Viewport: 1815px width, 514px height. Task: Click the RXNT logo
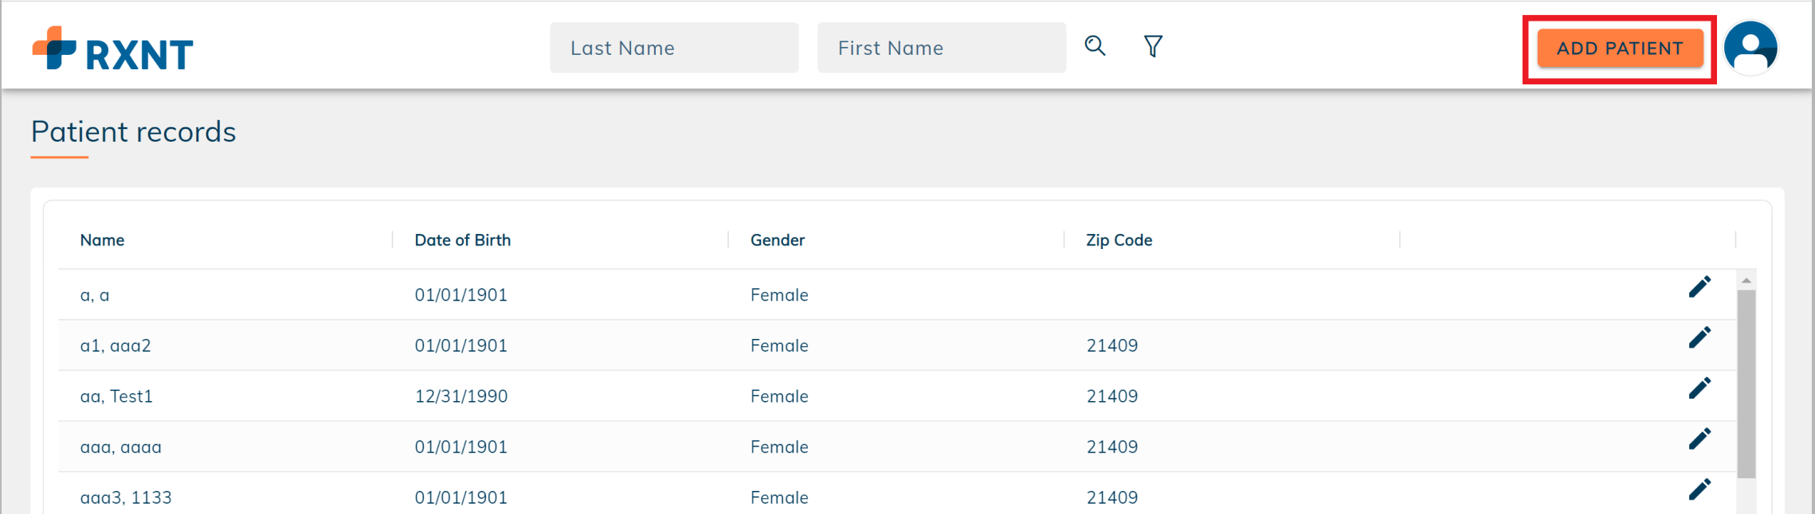coord(112,49)
